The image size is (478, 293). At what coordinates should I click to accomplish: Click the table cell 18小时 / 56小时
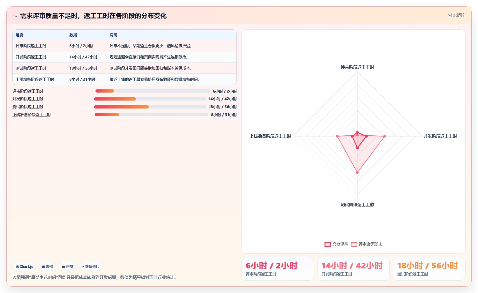[x=83, y=68]
